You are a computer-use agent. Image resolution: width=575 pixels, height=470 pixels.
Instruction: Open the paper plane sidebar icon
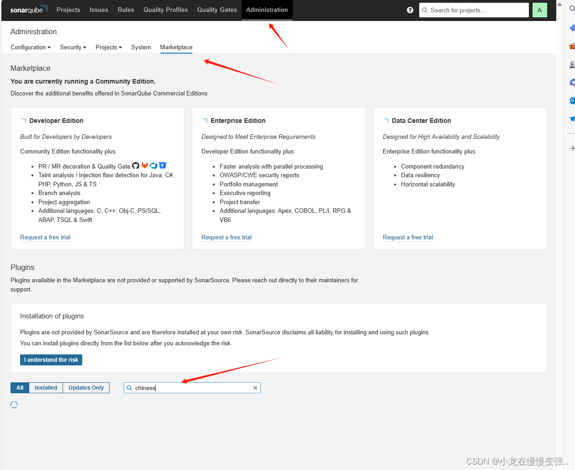point(572,119)
